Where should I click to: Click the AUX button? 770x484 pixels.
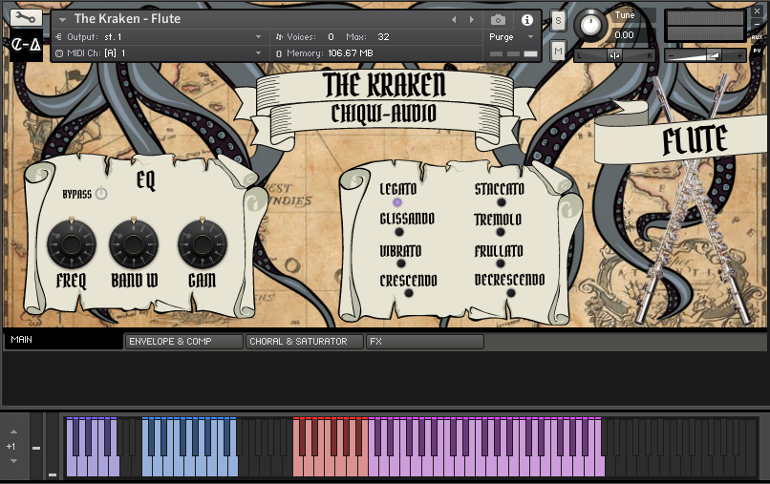tap(757, 37)
